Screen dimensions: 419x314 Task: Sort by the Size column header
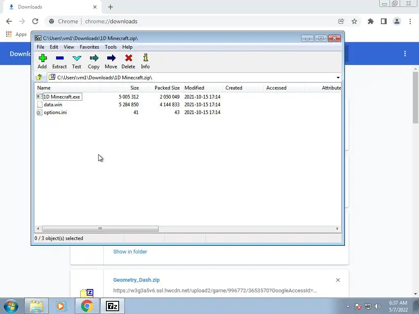(x=121, y=88)
